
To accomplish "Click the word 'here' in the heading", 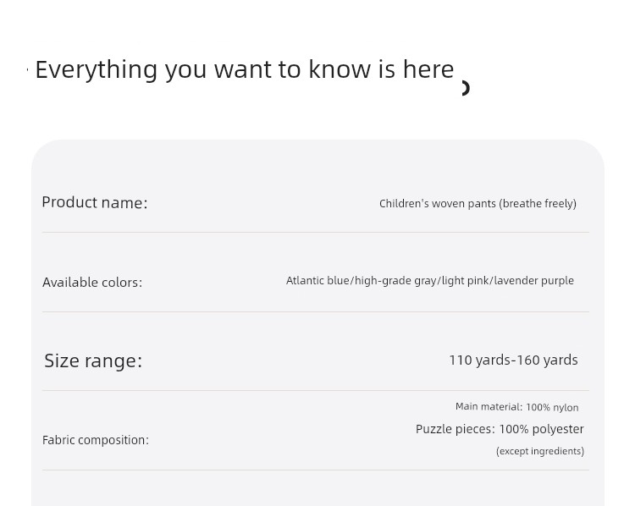I will tap(428, 69).
